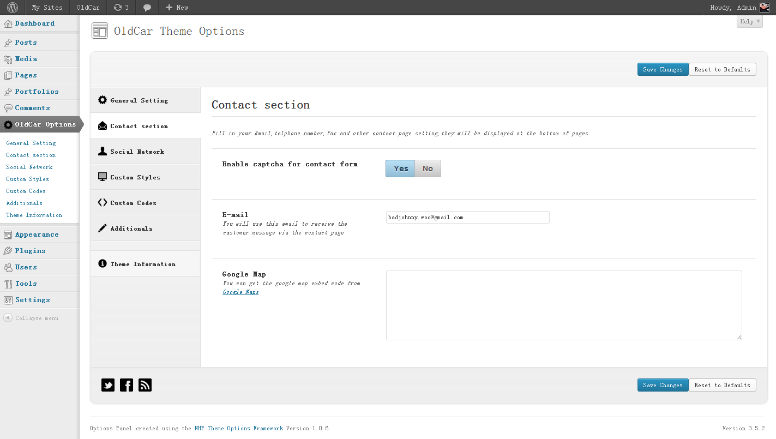Click the updates refresh icon in admin bar
Screen dimensions: 776x439
[118, 8]
